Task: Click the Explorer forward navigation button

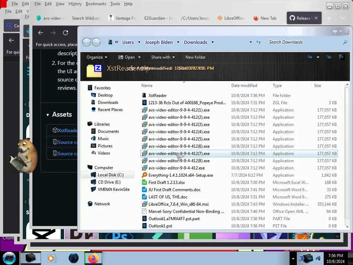Action: coord(97,42)
